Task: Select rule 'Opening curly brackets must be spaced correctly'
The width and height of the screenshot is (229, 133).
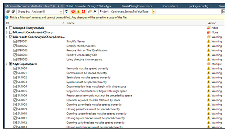Action: point(95,123)
